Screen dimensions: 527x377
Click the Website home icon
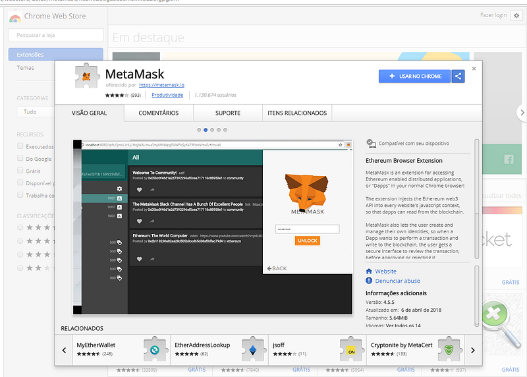click(x=369, y=272)
